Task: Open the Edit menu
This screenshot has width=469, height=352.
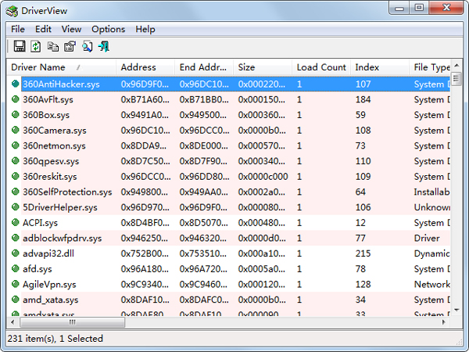Action: point(43,29)
